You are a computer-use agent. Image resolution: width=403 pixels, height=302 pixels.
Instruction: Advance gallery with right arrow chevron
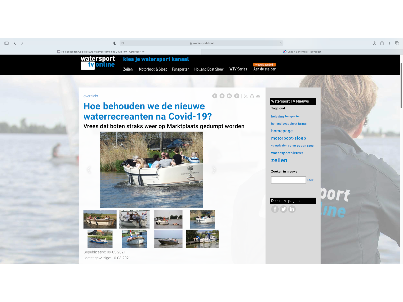pos(214,170)
